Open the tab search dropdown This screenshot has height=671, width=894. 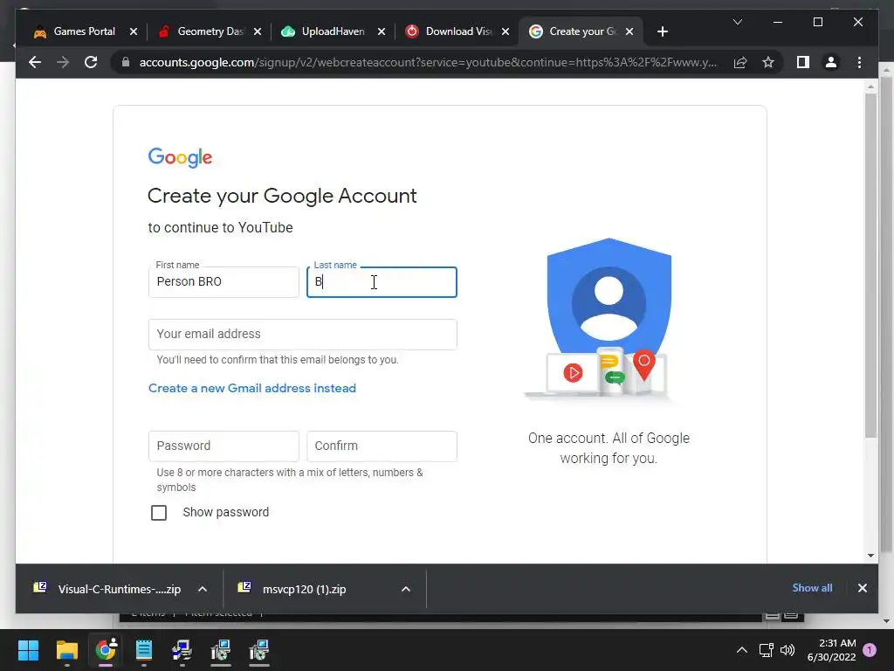pos(737,22)
